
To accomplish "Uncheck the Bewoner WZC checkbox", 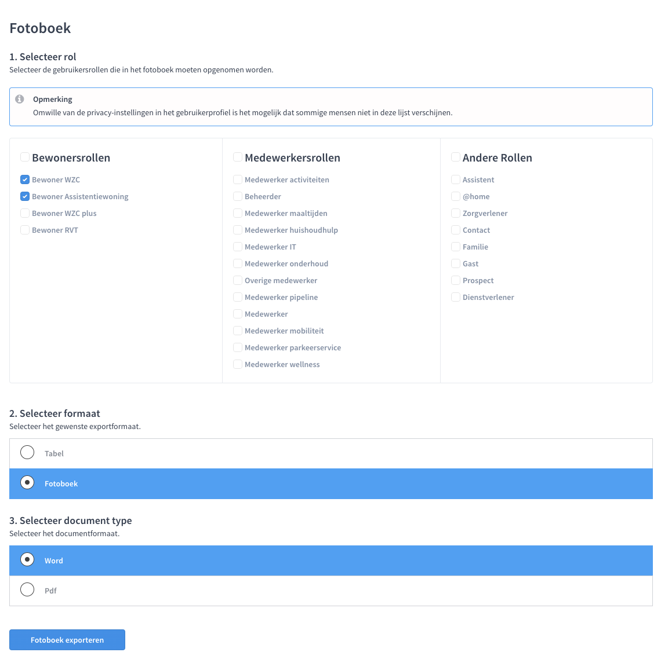I will 25,179.
